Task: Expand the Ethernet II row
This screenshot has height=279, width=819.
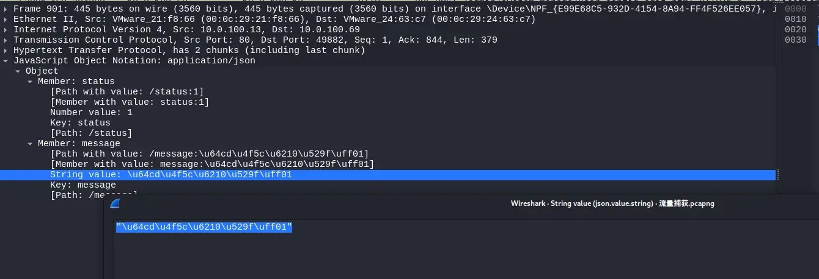Action: click(x=6, y=19)
